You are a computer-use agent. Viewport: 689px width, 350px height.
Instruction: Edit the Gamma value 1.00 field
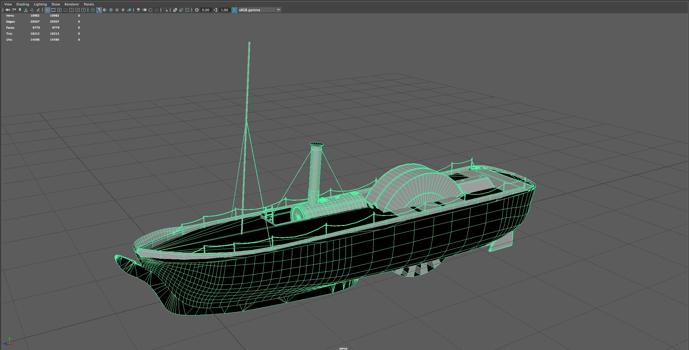click(x=224, y=10)
